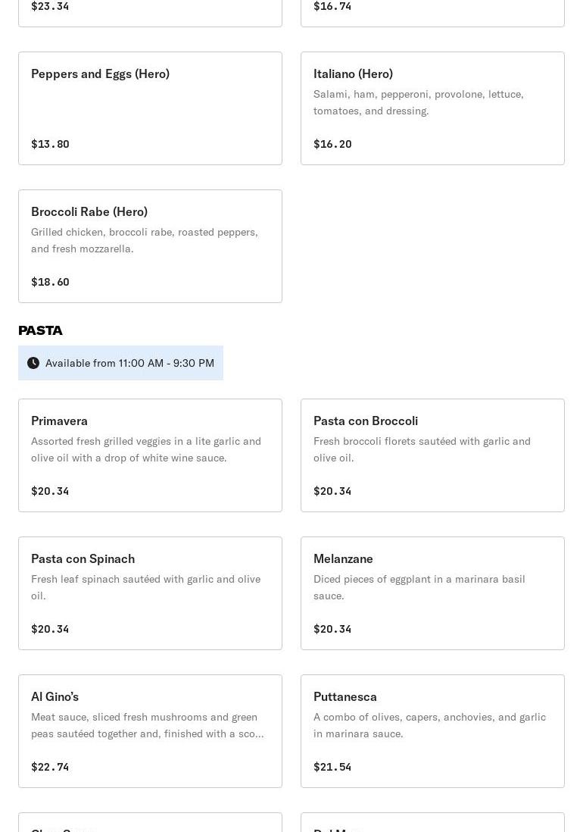Click the $13.80 Peppers and Eggs price
Viewport: 583px width, 832px height.
(x=50, y=144)
